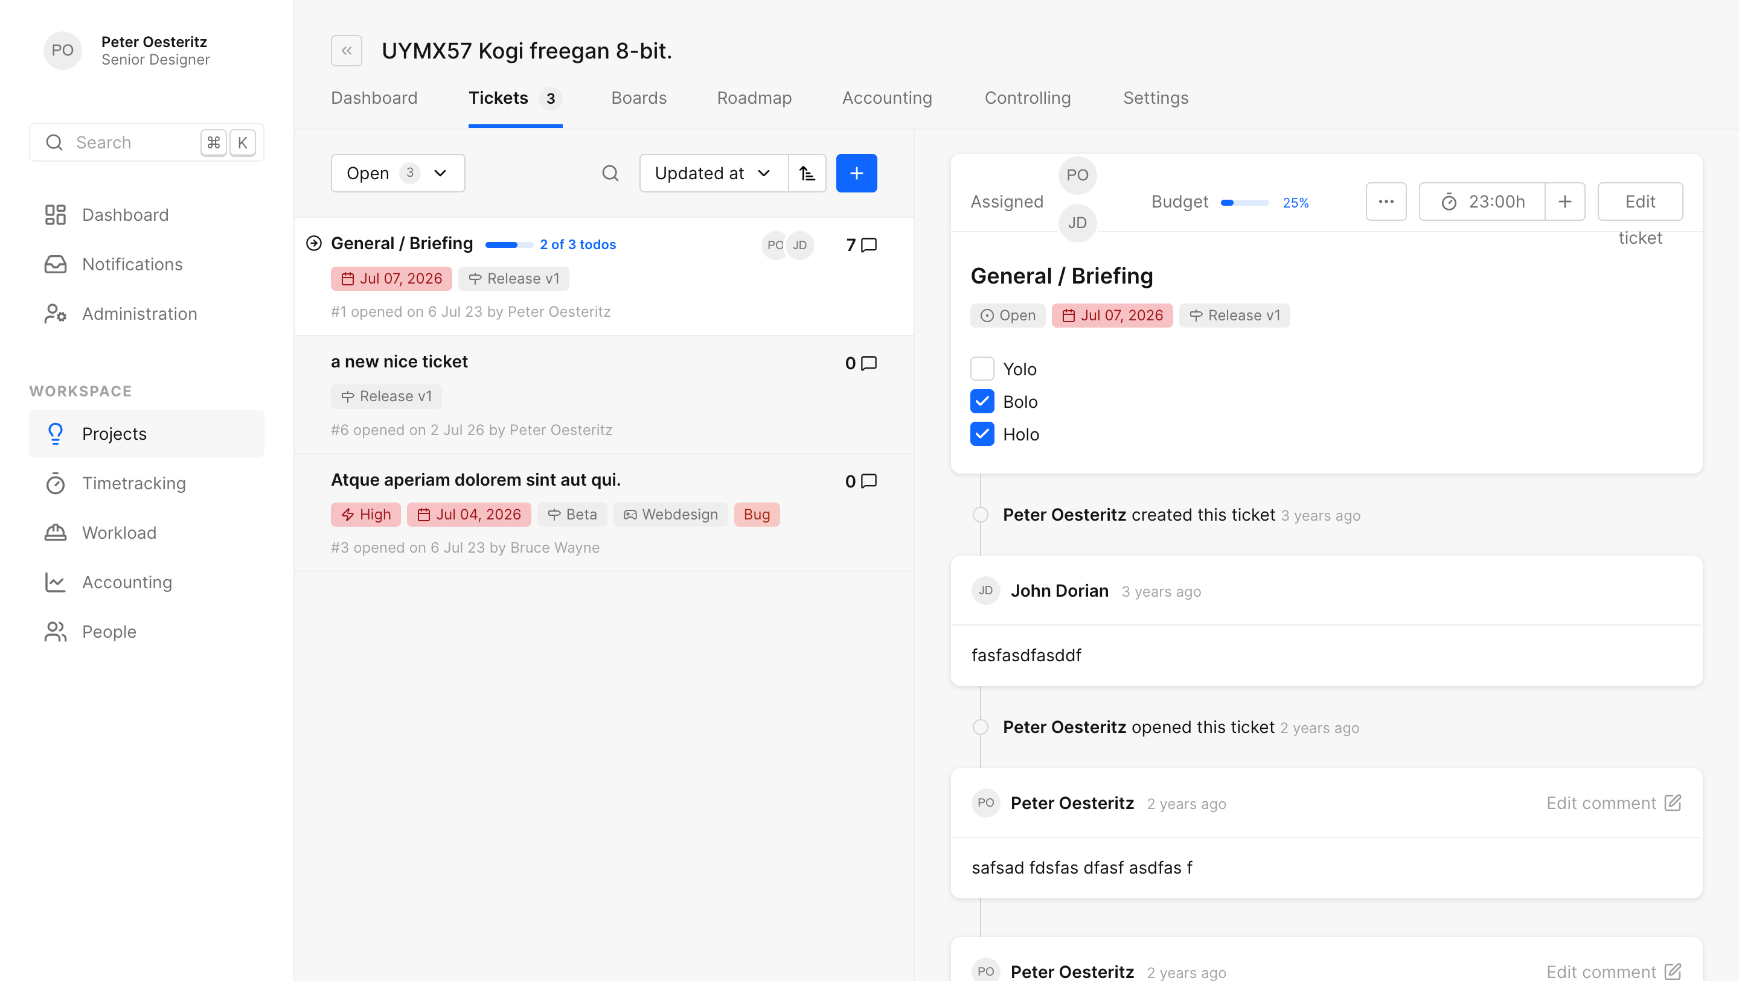1739x981 pixels.
Task: Click the General / Briefing todo progress bar
Action: coord(509,245)
